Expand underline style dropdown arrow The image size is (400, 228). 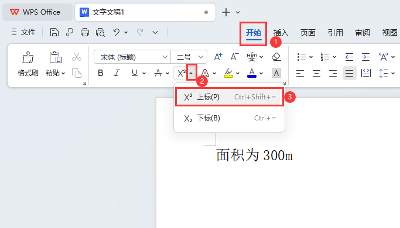point(144,73)
